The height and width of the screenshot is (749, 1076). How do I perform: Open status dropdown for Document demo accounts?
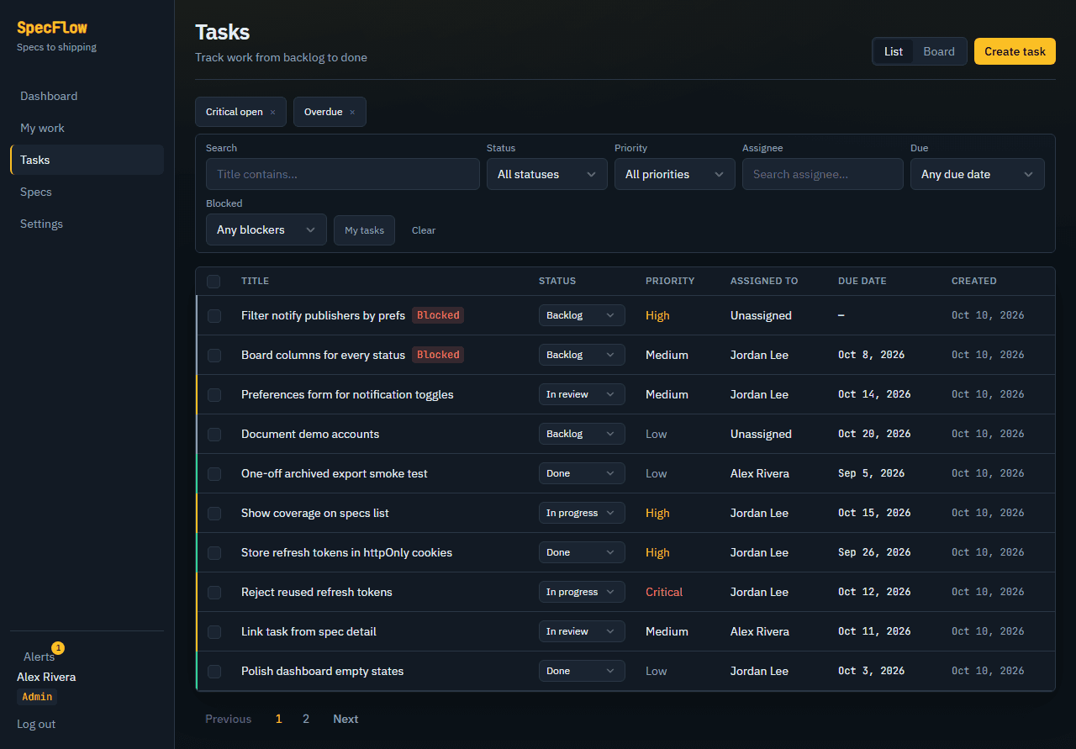coord(582,434)
